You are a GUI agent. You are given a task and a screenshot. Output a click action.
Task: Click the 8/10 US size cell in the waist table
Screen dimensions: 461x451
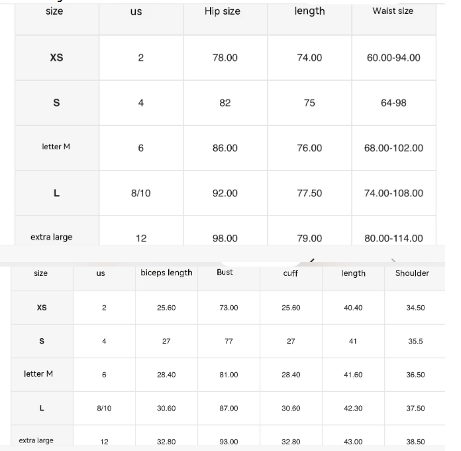141,193
